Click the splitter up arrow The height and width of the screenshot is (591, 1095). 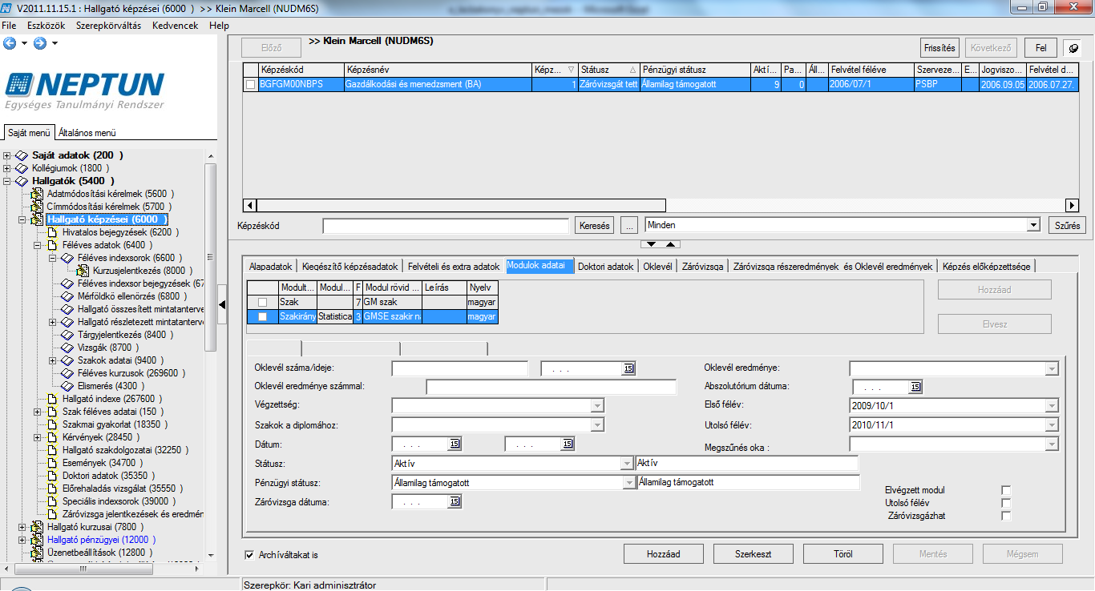tap(672, 243)
